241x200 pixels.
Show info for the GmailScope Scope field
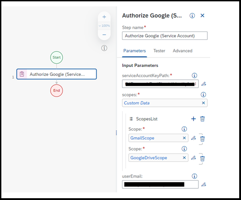pos(184,129)
